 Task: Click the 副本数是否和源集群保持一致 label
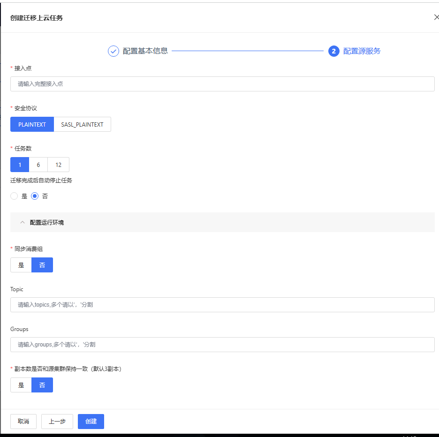pos(68,369)
